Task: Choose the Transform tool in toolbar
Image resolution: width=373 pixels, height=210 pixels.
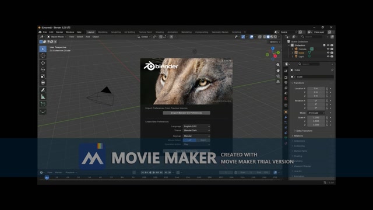Action: [43, 83]
